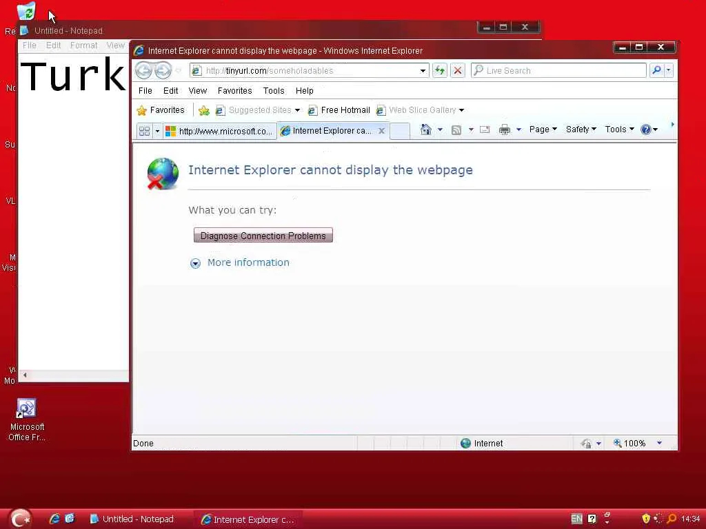Open the Microsoft Office Fr... desktop shortcut
This screenshot has height=529, width=706.
tap(27, 419)
